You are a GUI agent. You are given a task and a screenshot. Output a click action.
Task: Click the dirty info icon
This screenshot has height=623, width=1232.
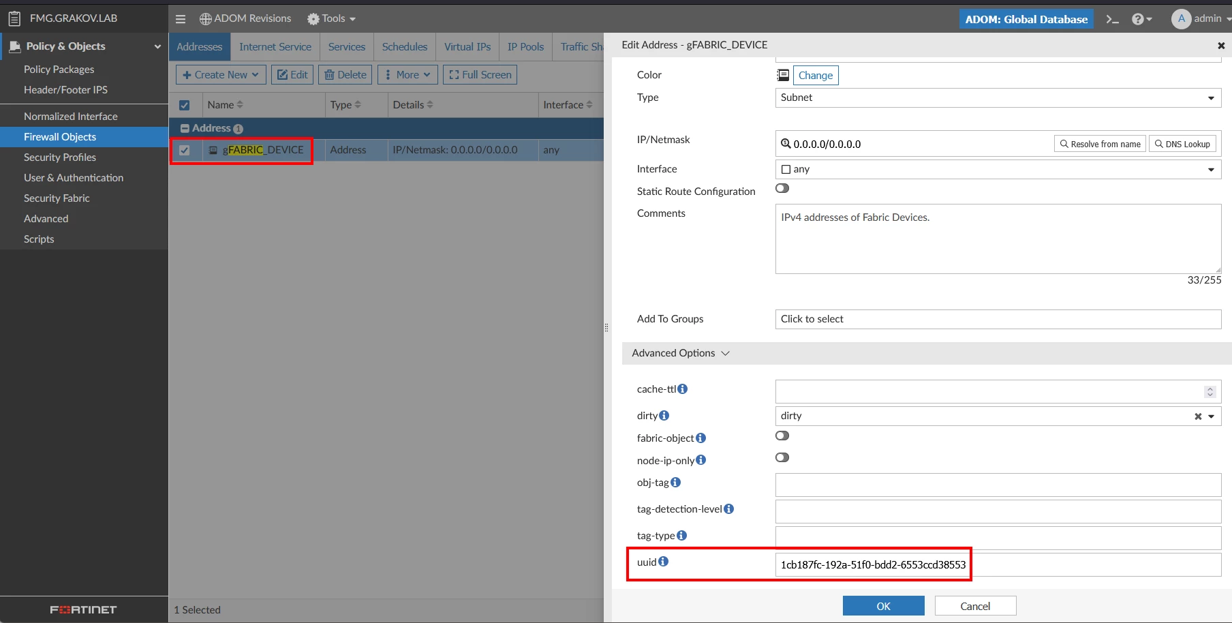(664, 415)
